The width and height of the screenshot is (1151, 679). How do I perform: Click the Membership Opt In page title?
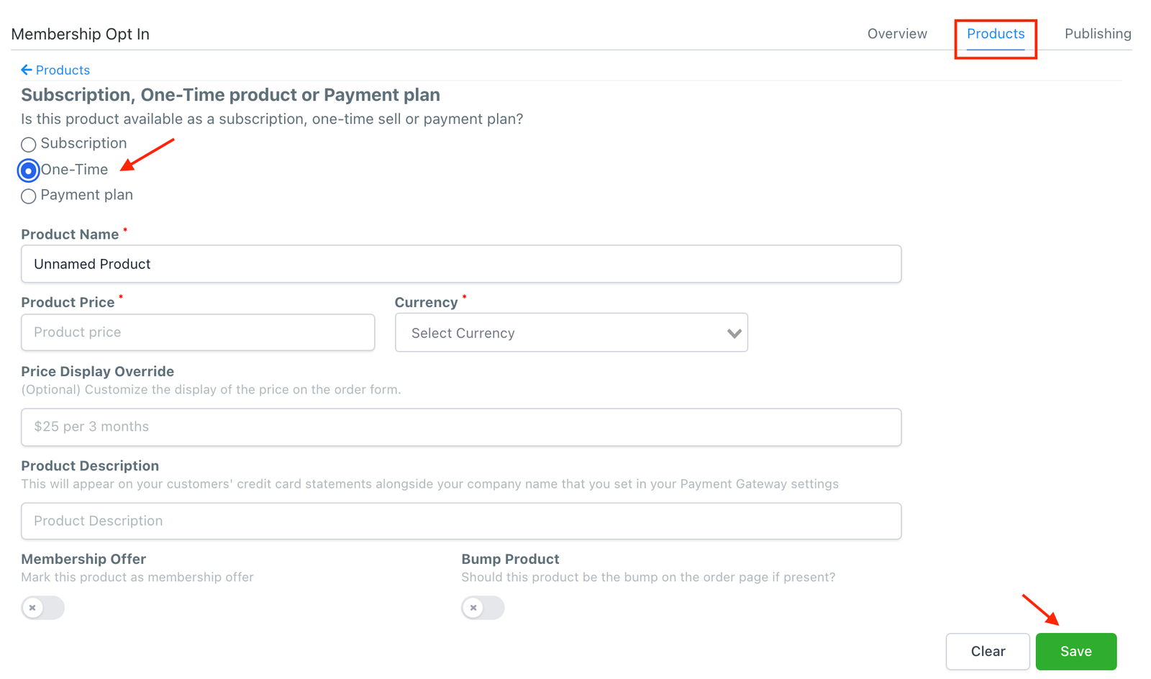coord(81,34)
